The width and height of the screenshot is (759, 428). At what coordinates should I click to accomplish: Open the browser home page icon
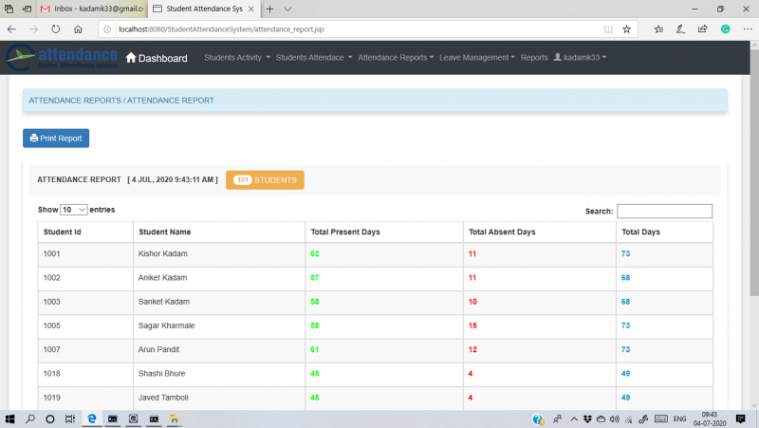[78, 29]
